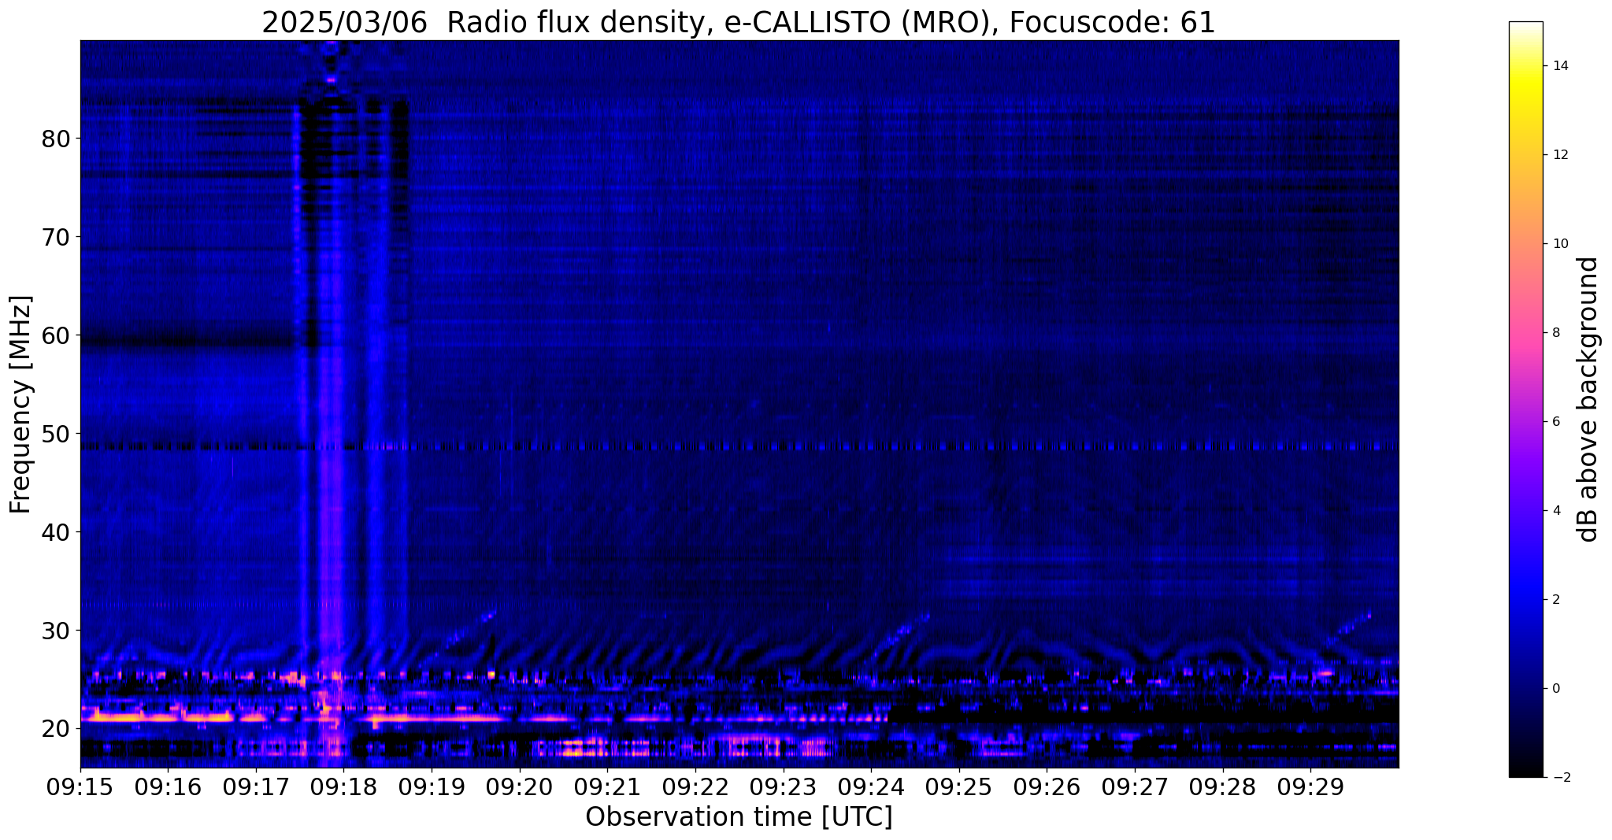
Task: Click the 50 MHz frequency tick label
Action: tap(56, 434)
